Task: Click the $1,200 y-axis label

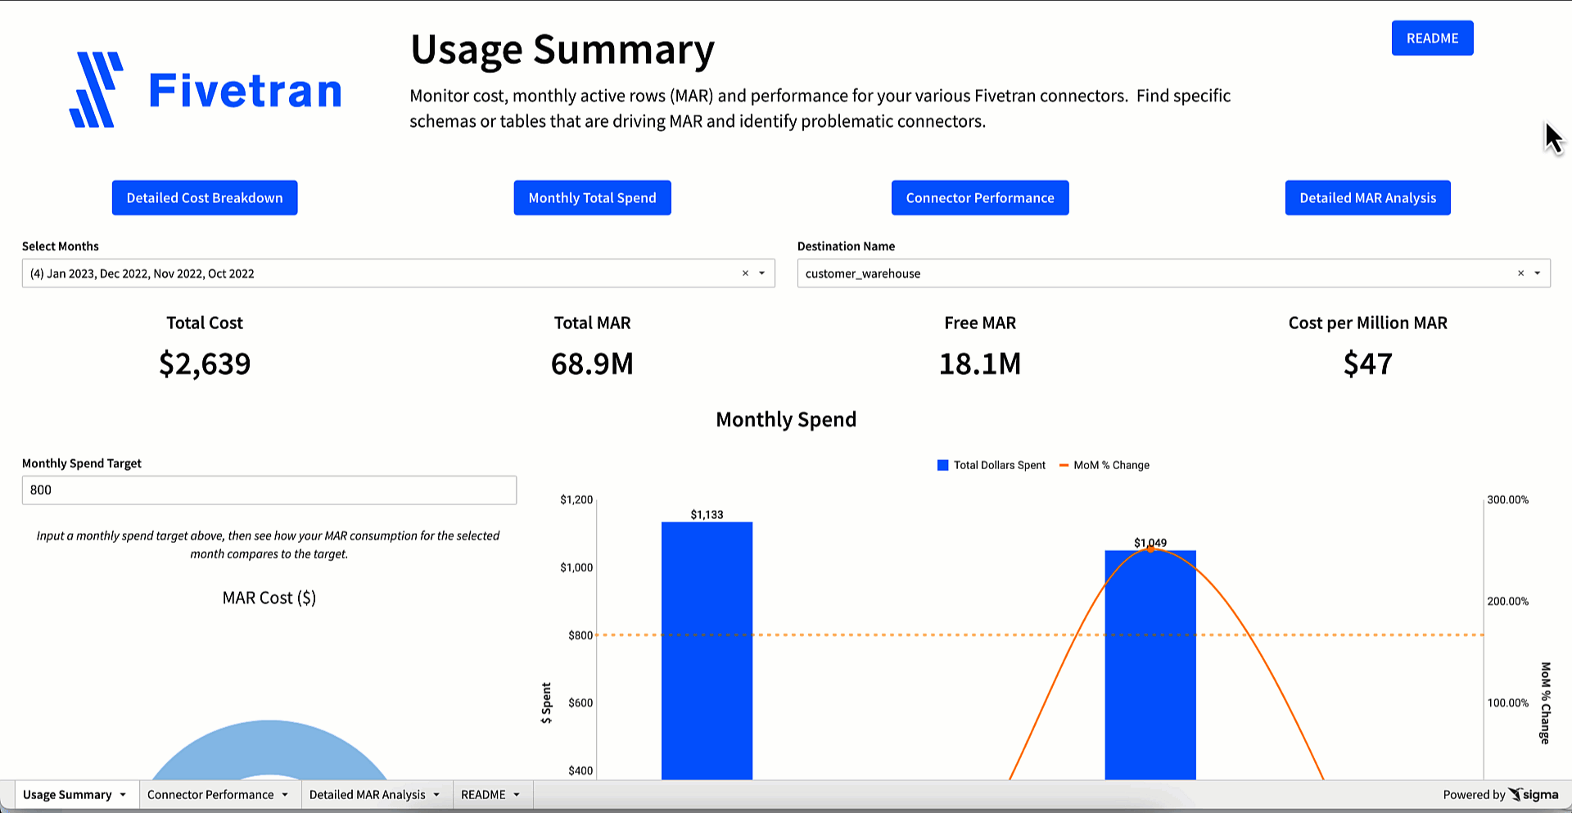Action: [x=576, y=499]
